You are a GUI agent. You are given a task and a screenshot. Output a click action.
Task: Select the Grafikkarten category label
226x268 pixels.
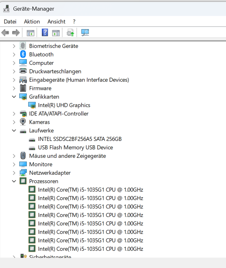[44, 97]
